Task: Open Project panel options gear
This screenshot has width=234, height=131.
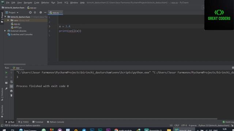Action: coord(41,13)
